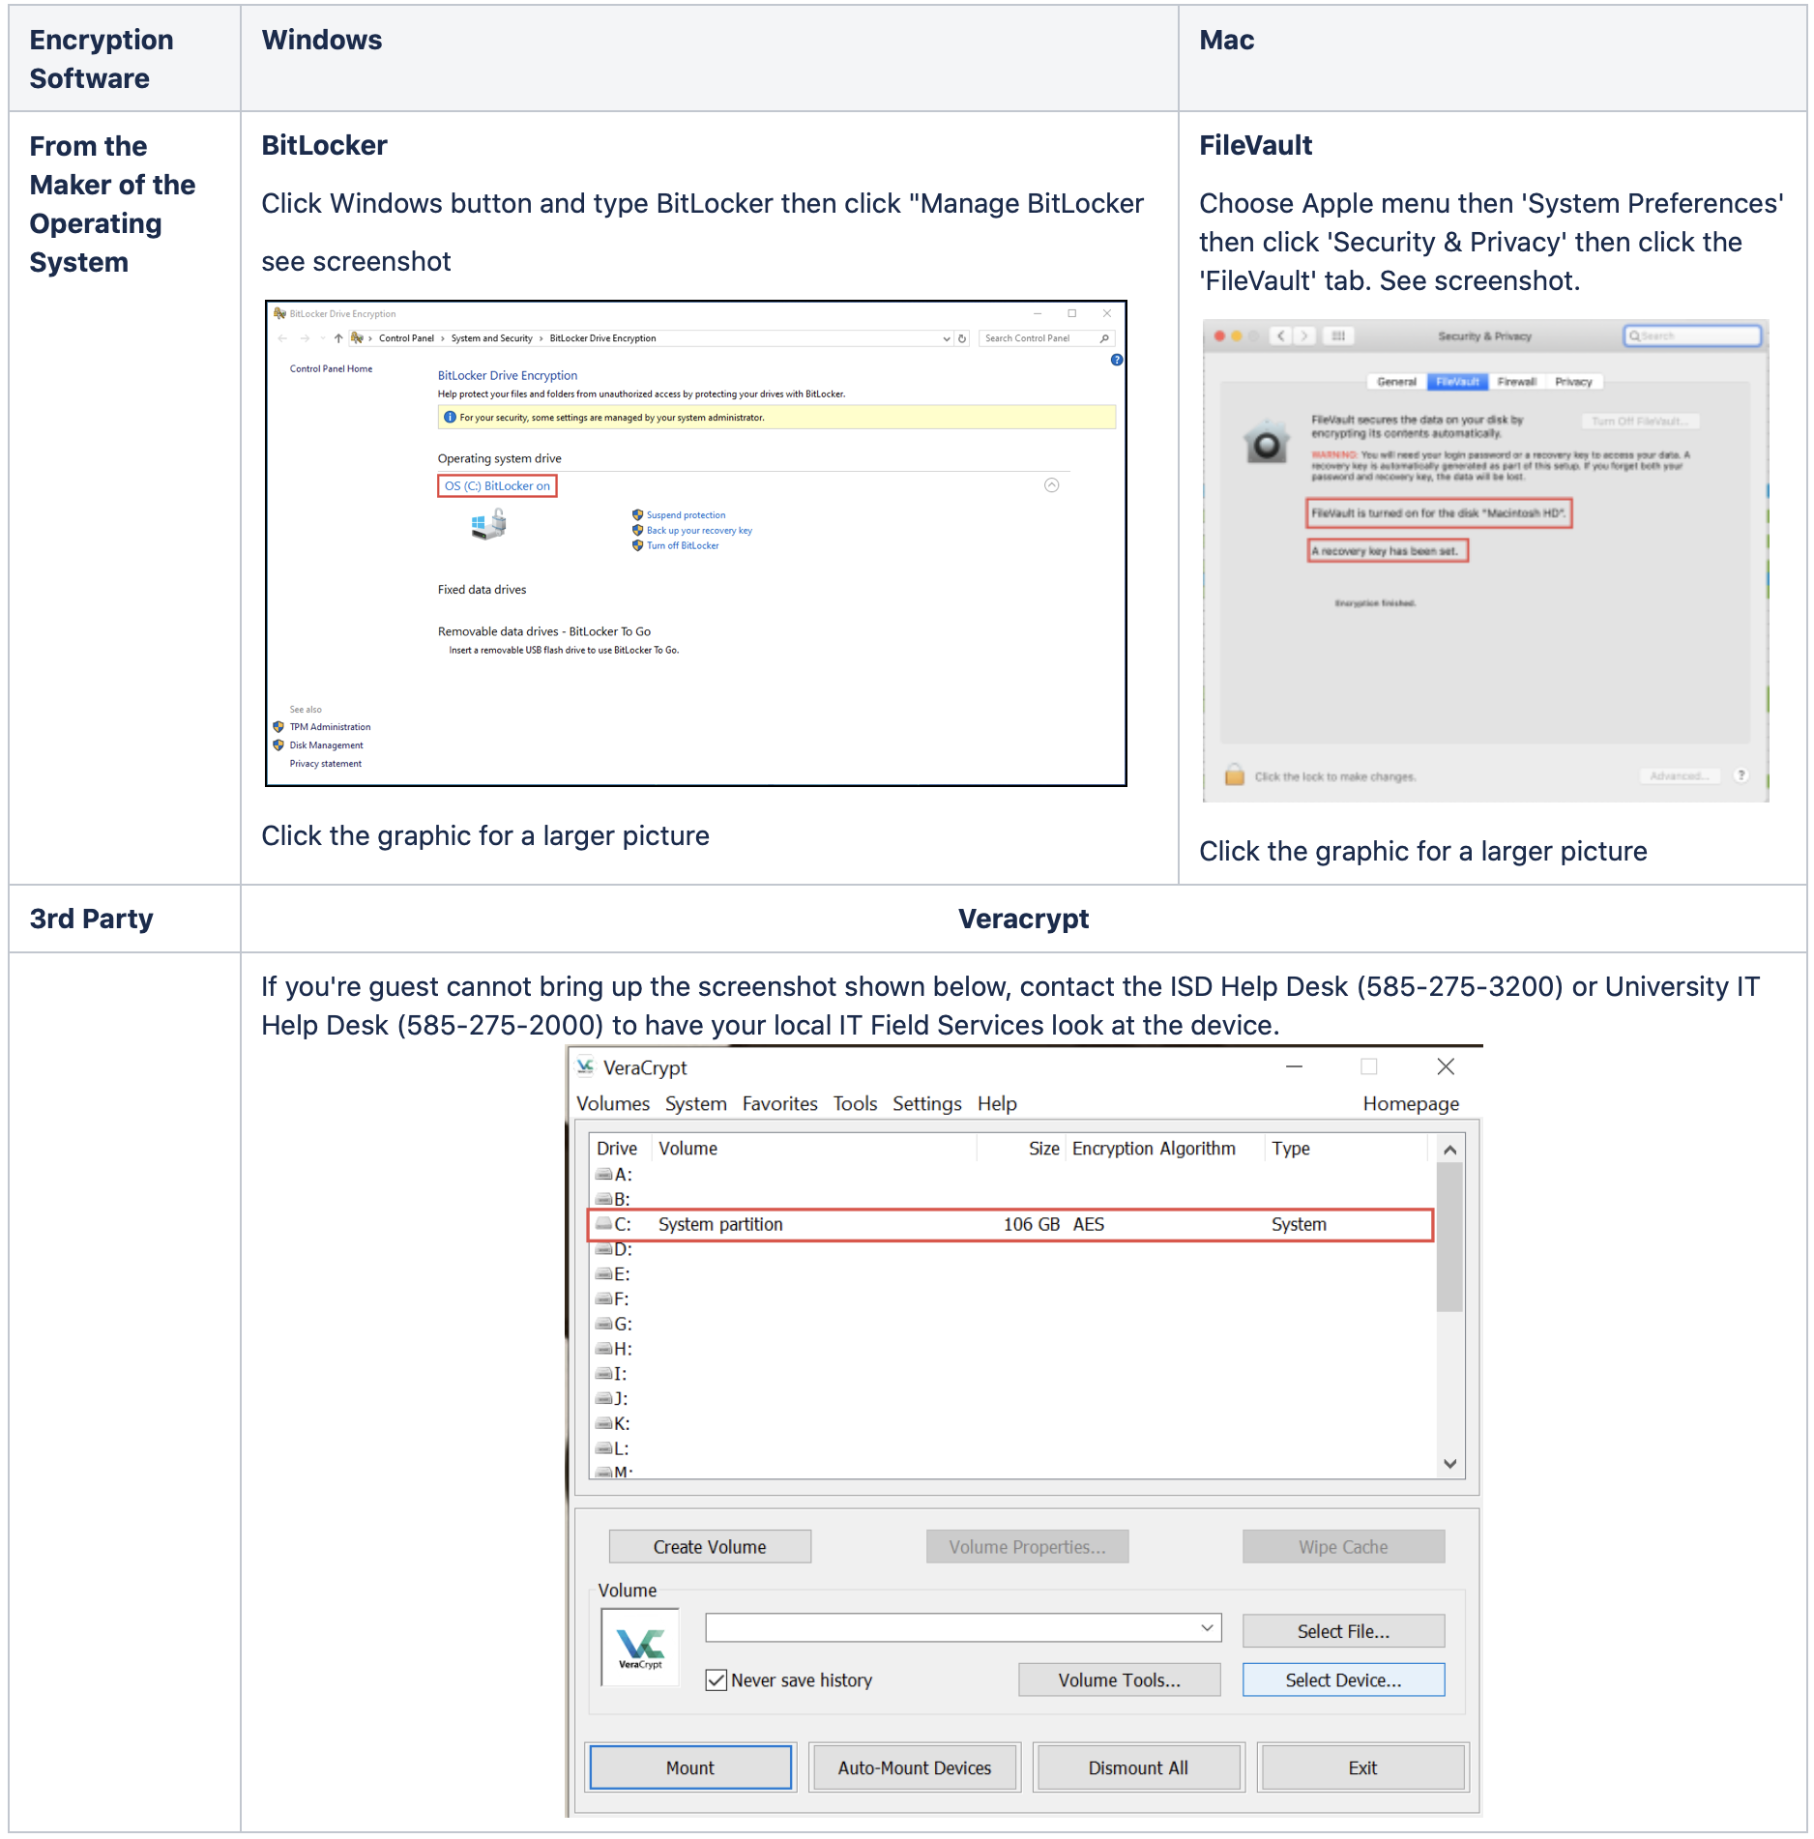The height and width of the screenshot is (1839, 1814).
Task: Collapse the OS (C:) drive section chevron
Action: (1052, 485)
